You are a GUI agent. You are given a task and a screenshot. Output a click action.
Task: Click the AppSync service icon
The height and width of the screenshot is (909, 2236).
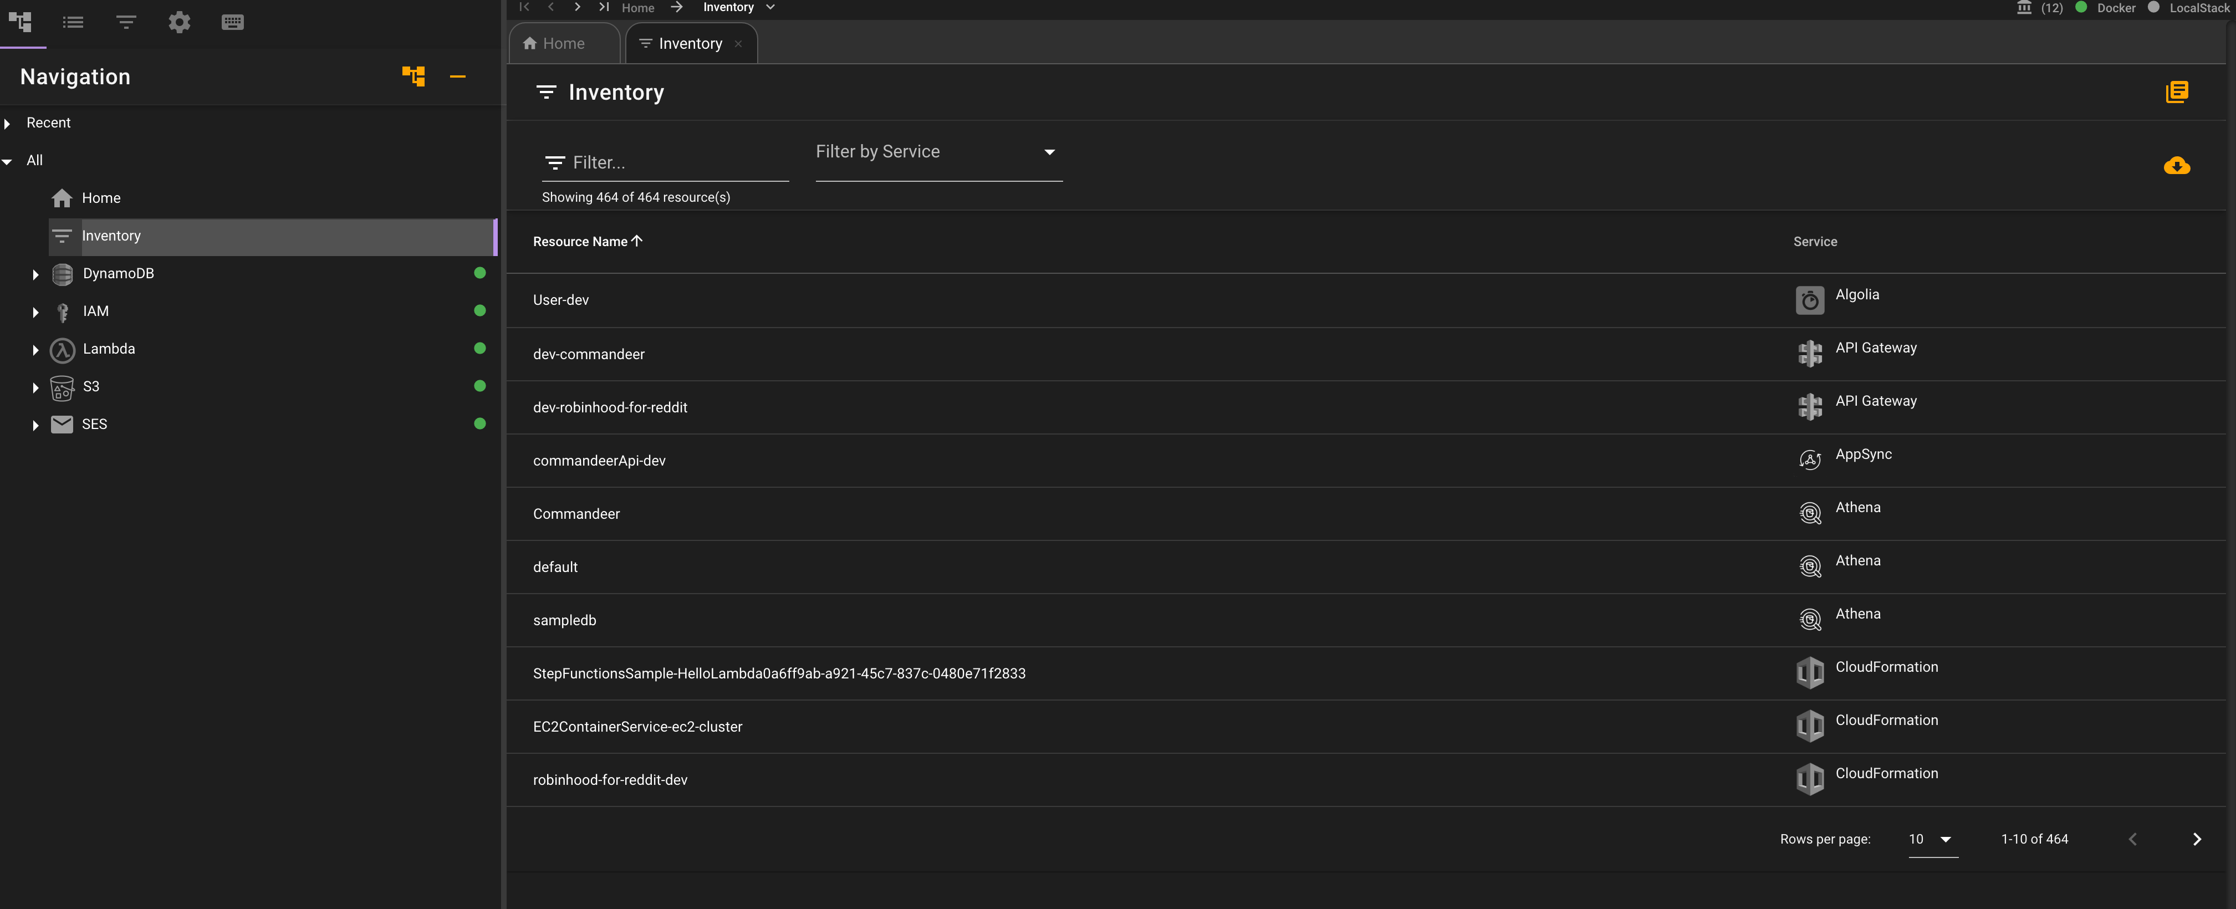[1810, 459]
